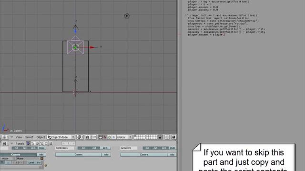Image resolution: width=305 pixels, height=171 pixels.
Task: Click the Camera object in Controllers column
Action: 78,154
